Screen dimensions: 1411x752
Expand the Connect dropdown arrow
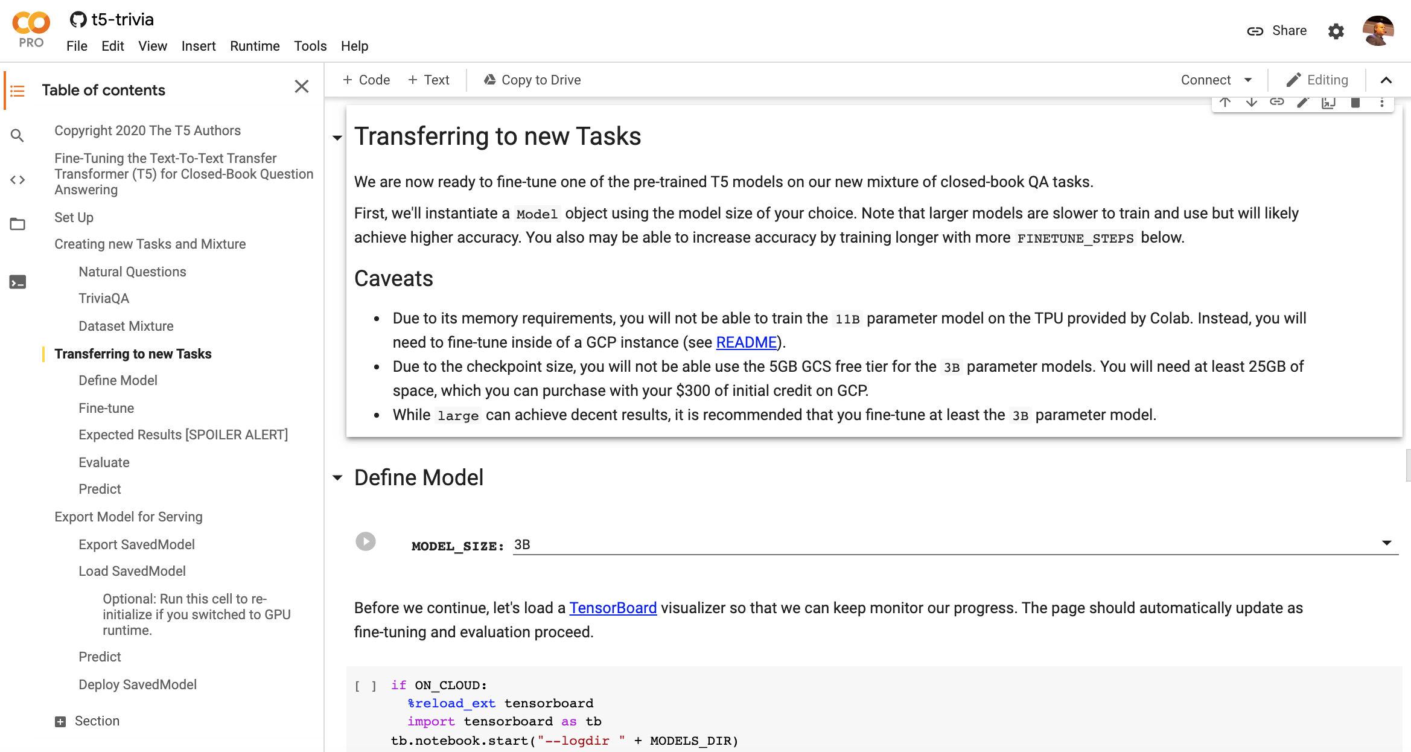tap(1248, 80)
